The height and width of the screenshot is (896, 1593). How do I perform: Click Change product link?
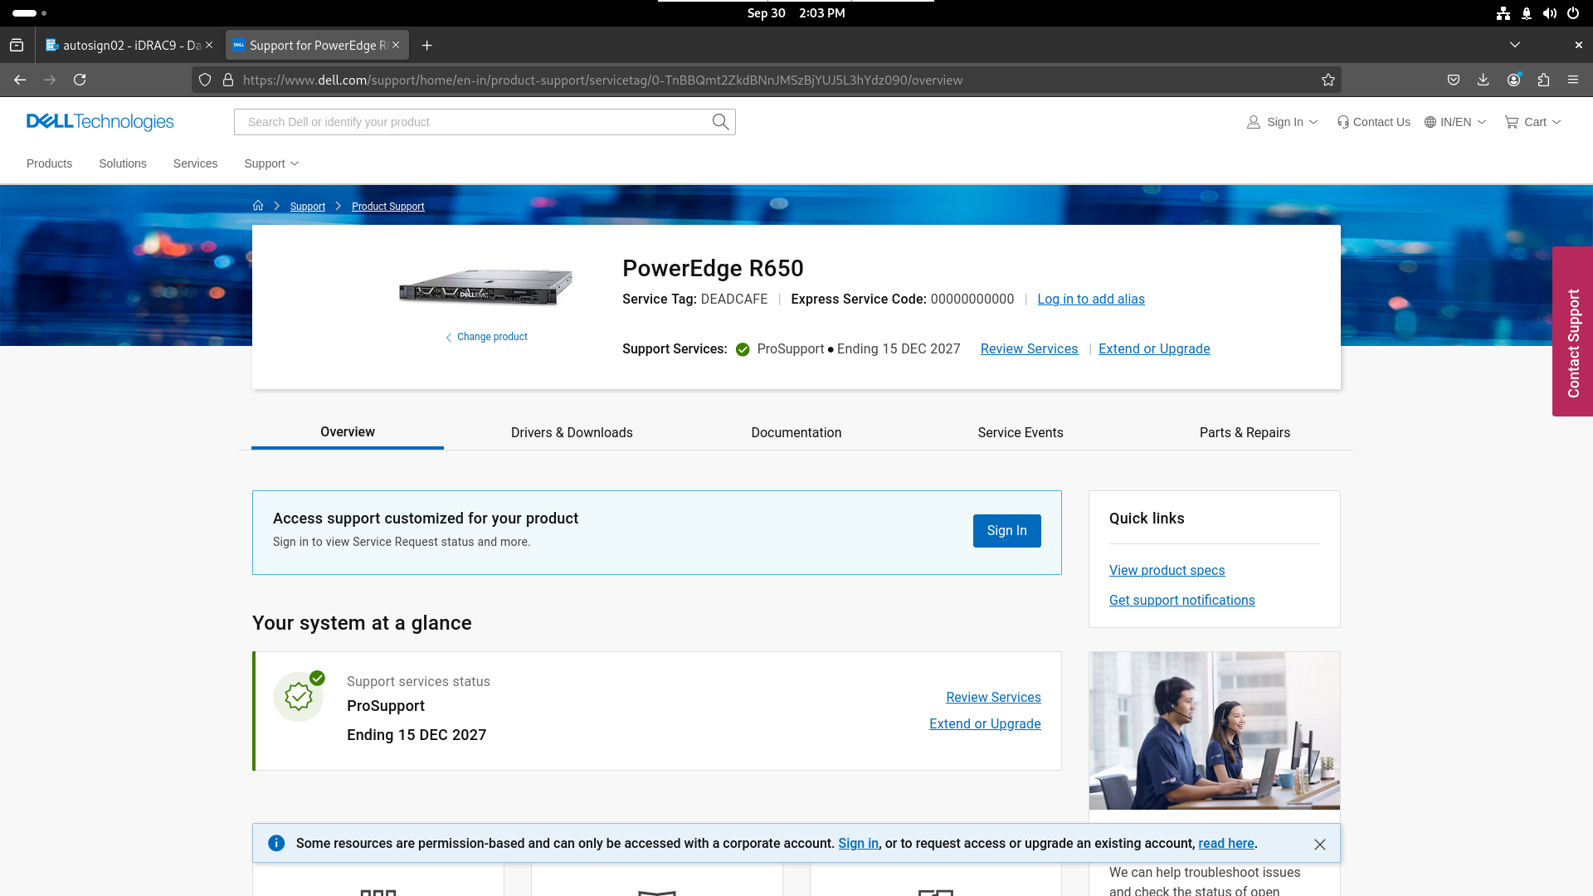pos(486,337)
